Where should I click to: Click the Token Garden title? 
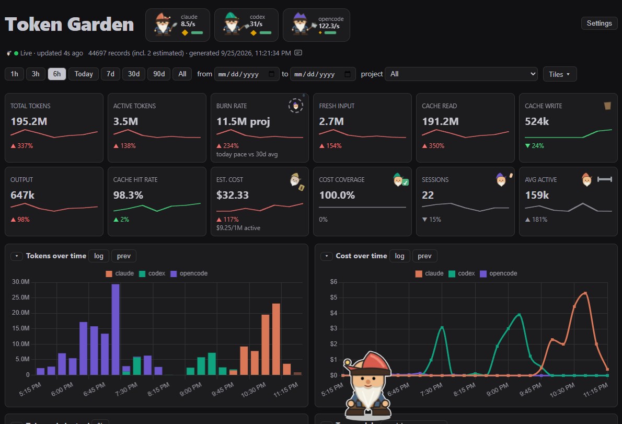pos(70,24)
